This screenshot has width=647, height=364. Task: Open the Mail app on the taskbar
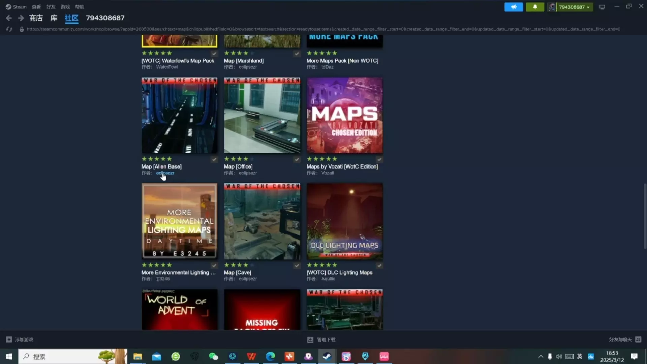(x=157, y=356)
